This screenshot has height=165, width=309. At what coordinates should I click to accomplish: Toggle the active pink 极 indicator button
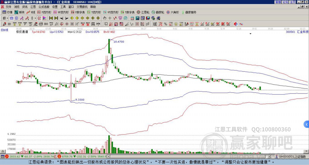(39, 18)
